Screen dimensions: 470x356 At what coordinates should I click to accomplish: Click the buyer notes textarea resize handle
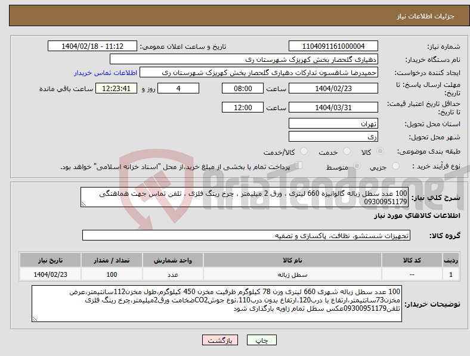pyautogui.click(x=35, y=319)
